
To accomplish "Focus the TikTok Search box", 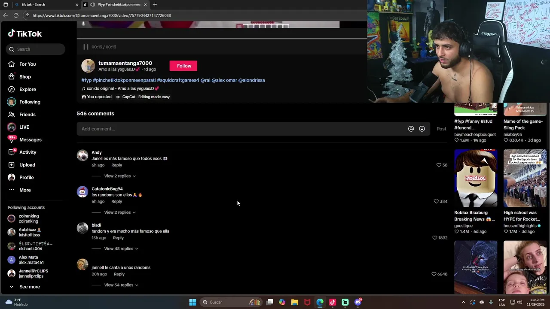I will [36, 49].
